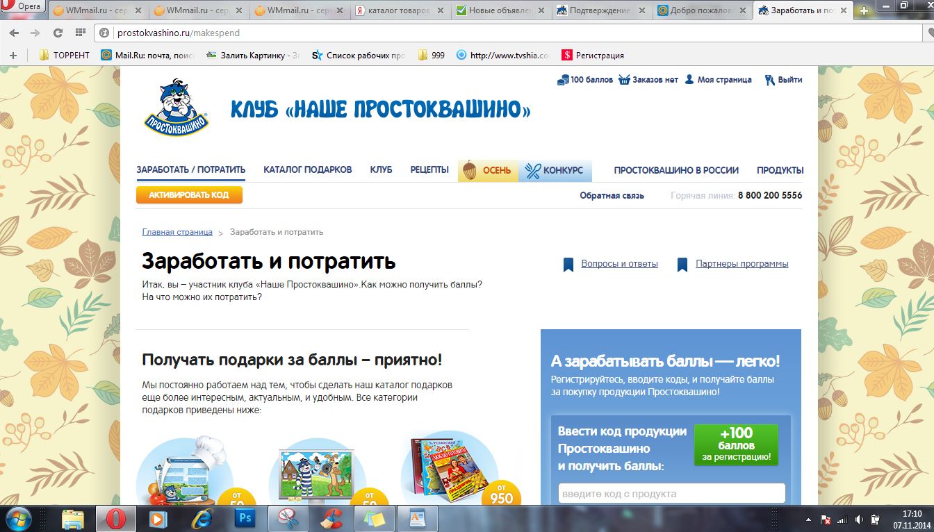
Task: View 100 баллов points balance
Action: pos(585,80)
